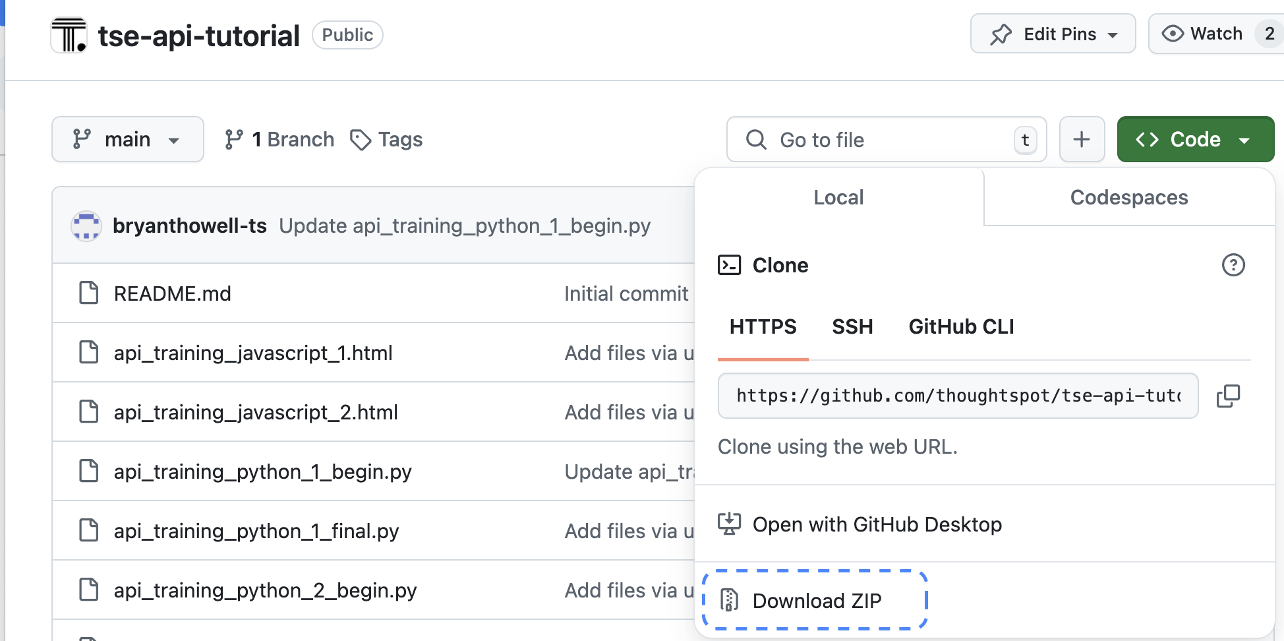Image resolution: width=1284 pixels, height=641 pixels.
Task: Open the main branch selector
Action: pos(128,139)
